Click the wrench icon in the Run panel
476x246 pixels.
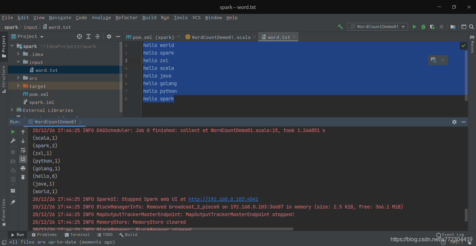13,141
